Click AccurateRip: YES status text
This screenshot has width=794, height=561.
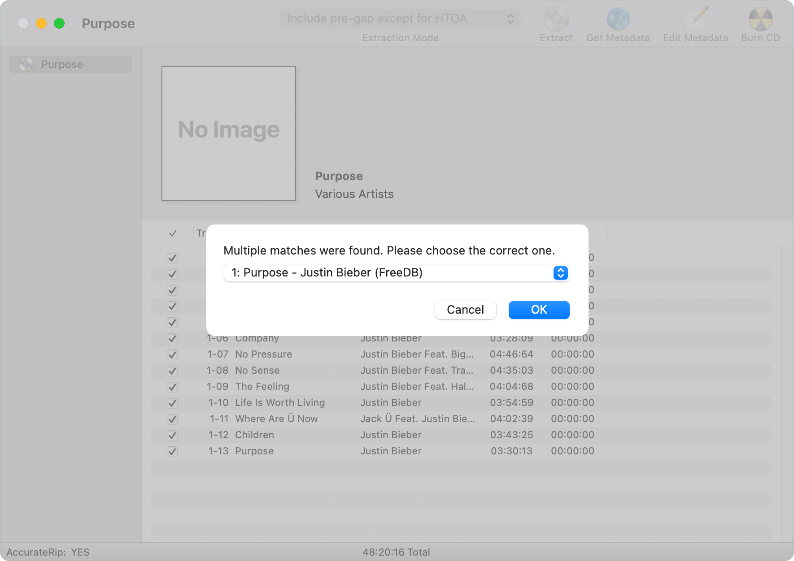coord(48,552)
